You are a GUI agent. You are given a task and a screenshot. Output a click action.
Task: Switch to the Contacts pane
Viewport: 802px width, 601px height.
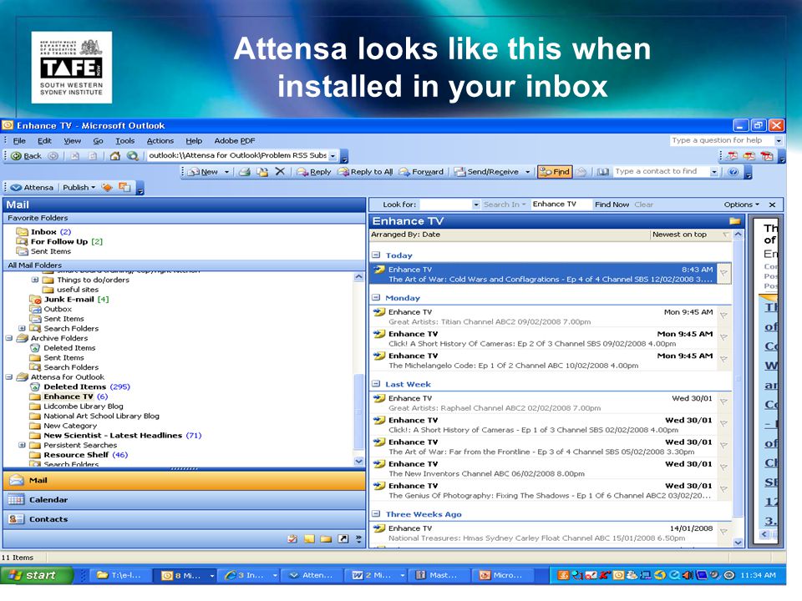184,519
